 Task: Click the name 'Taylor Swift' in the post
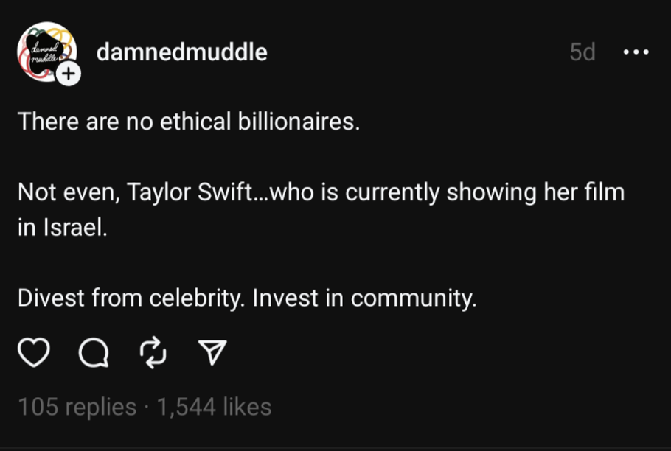pos(190,193)
